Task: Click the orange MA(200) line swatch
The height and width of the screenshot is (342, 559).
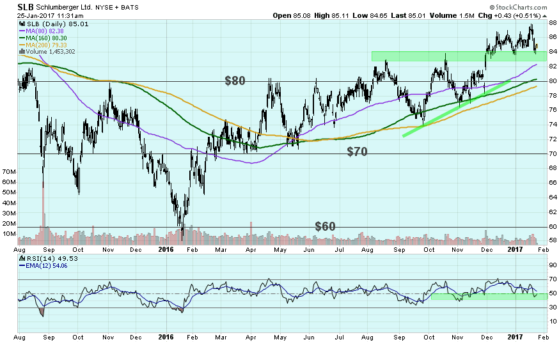Action: [22, 45]
